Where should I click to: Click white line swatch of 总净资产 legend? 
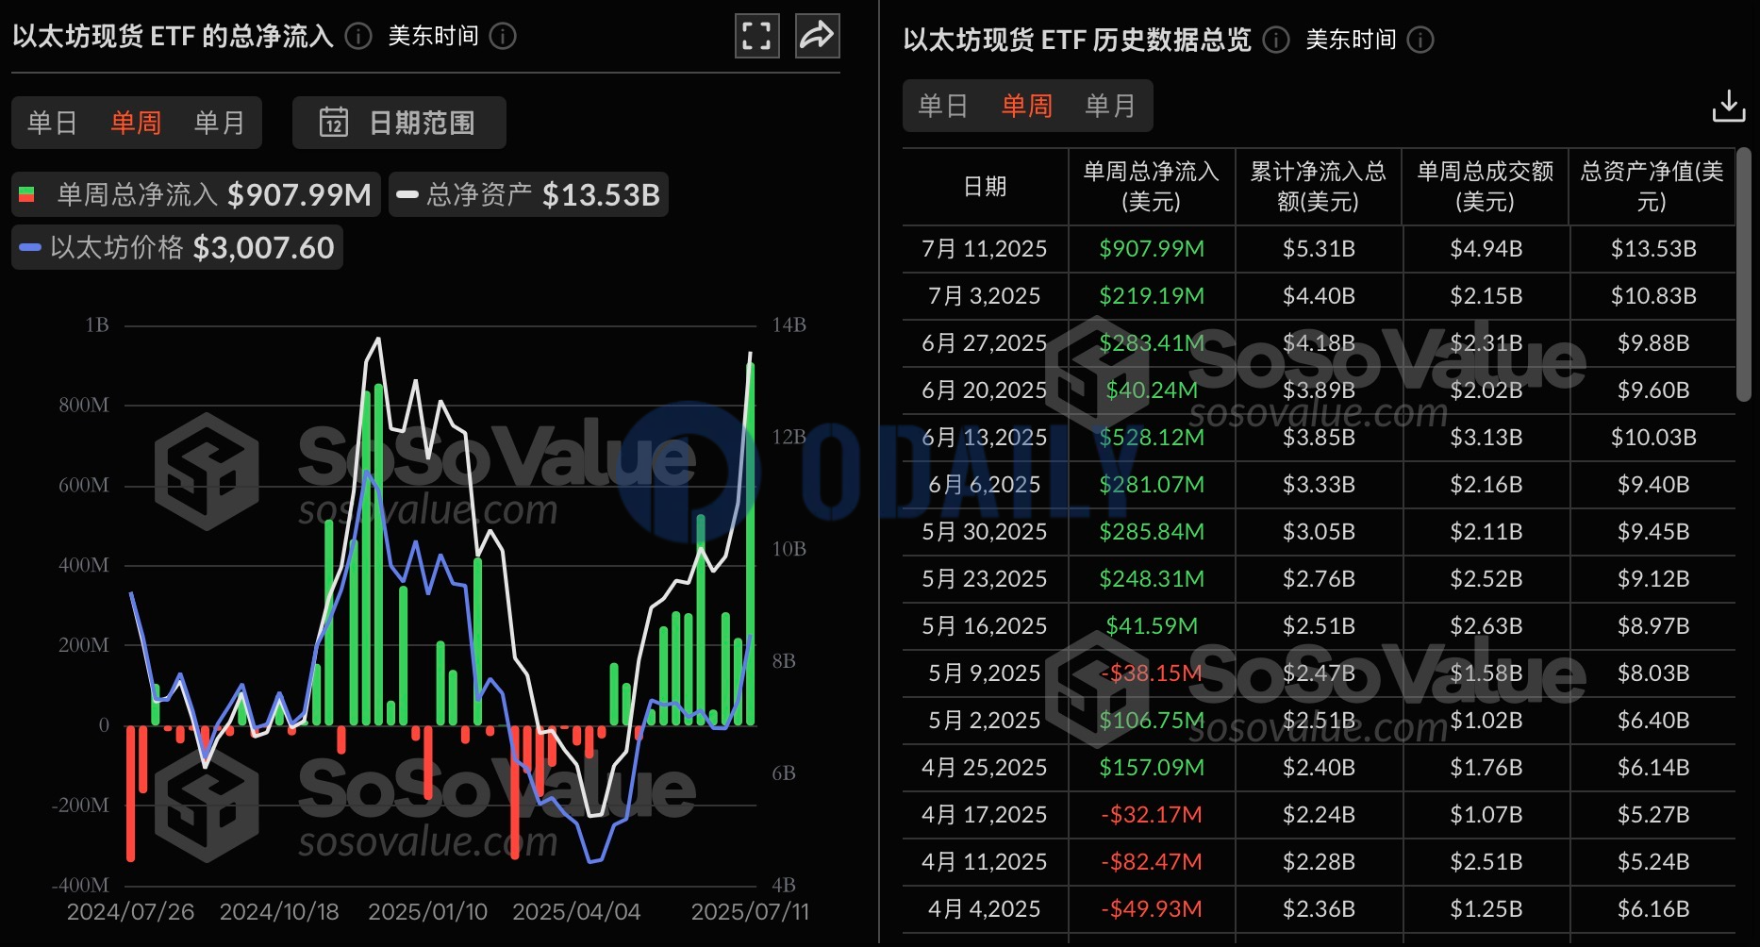pyautogui.click(x=407, y=194)
